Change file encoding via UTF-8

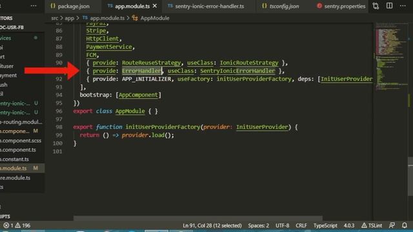click(282, 226)
